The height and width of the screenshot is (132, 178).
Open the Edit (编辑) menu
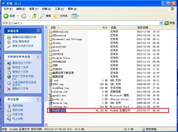click(x=21, y=9)
